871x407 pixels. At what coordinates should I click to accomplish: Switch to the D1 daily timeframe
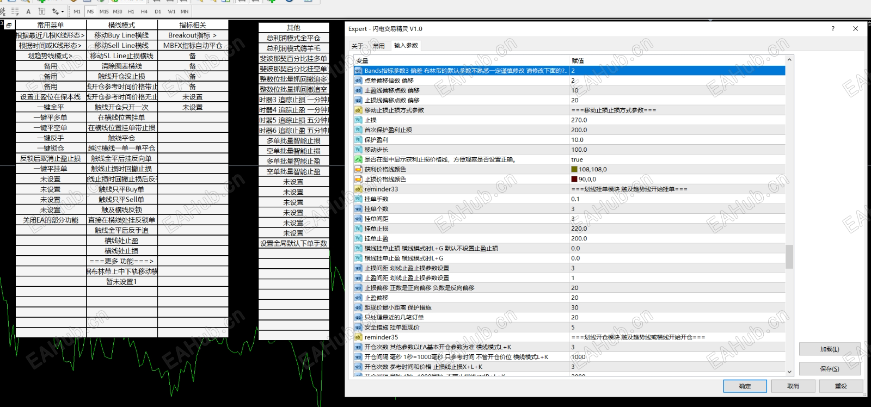click(x=158, y=11)
